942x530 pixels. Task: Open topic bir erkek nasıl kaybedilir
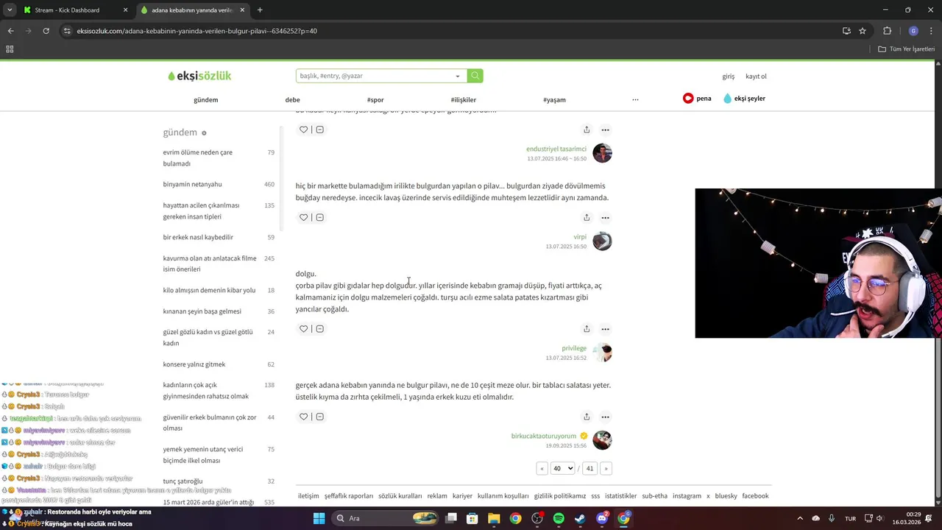coord(198,237)
